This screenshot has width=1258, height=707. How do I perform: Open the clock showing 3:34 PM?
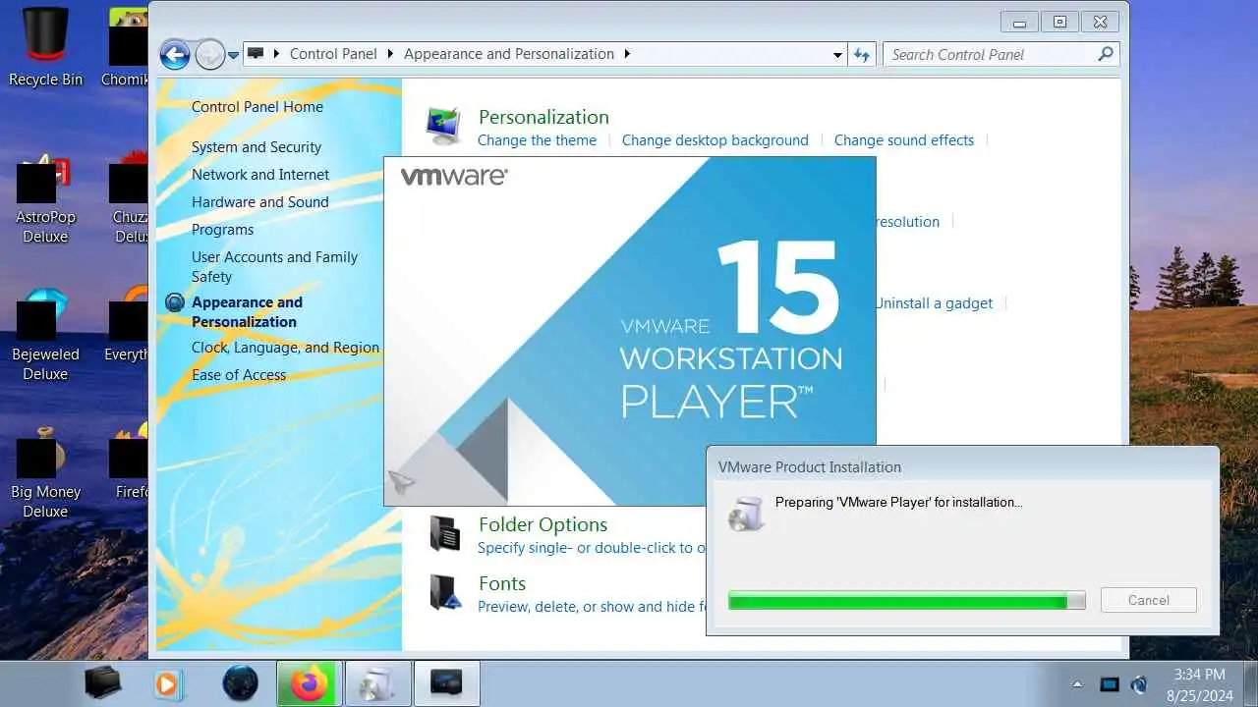[x=1199, y=684]
